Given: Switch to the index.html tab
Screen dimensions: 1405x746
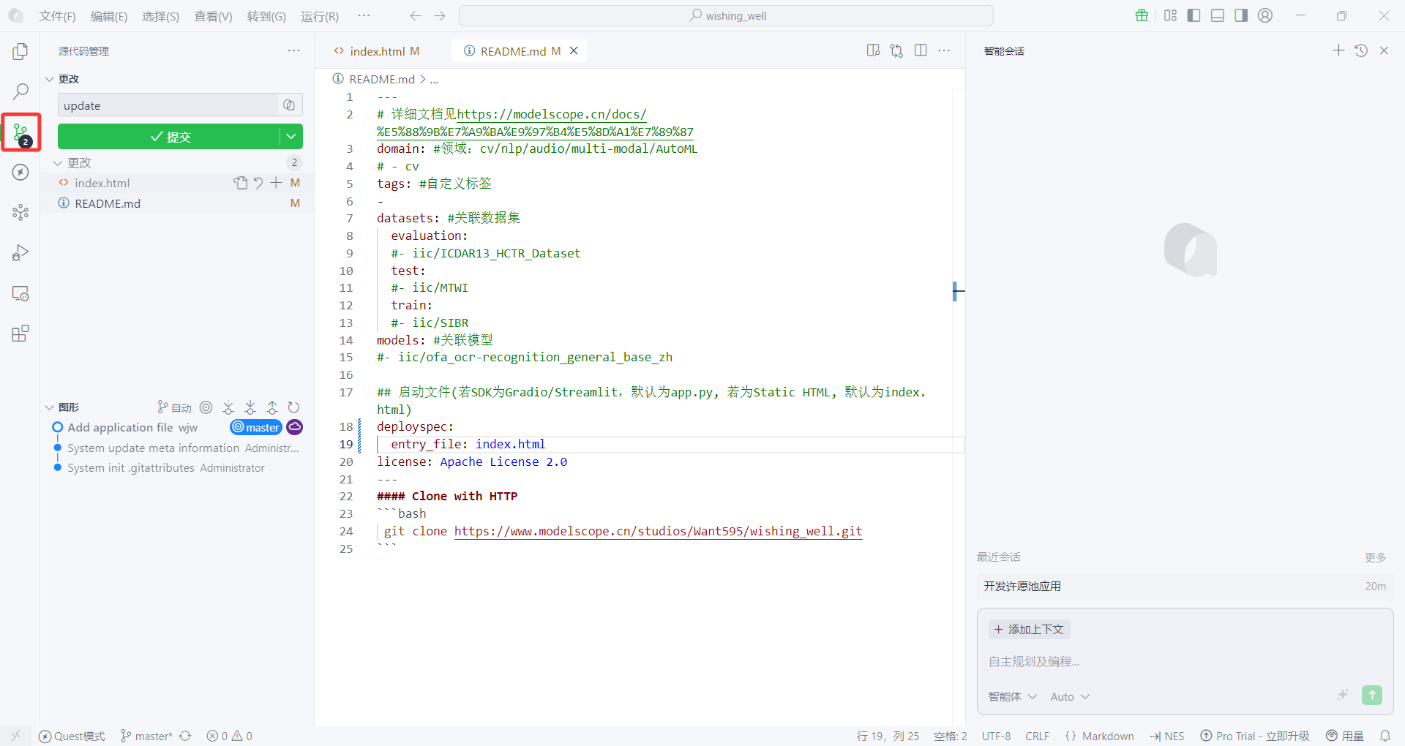Looking at the screenshot, I should pyautogui.click(x=376, y=51).
